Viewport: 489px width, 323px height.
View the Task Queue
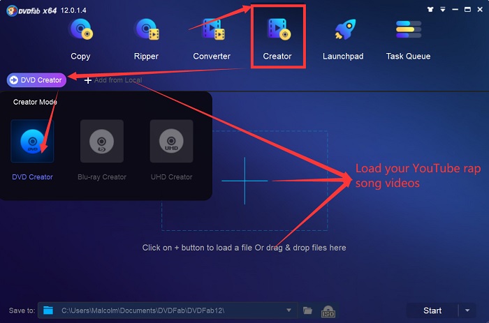click(408, 39)
